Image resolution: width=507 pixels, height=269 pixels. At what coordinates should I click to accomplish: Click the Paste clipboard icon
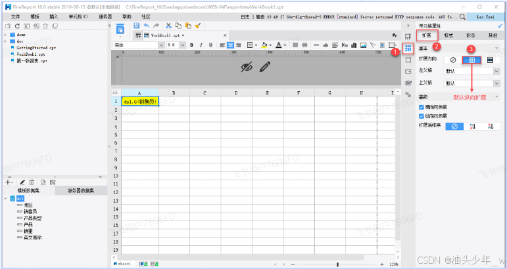(x=188, y=26)
